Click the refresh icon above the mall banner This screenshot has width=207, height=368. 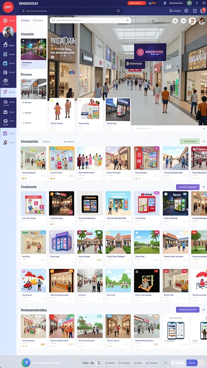(183, 21)
